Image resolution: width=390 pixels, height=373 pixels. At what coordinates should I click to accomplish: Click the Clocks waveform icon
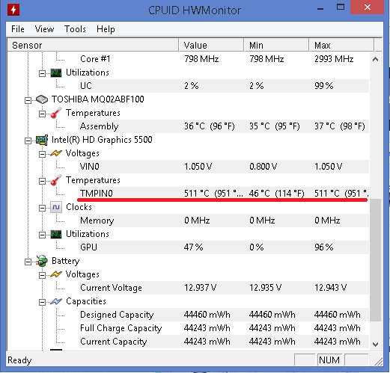[x=56, y=207]
